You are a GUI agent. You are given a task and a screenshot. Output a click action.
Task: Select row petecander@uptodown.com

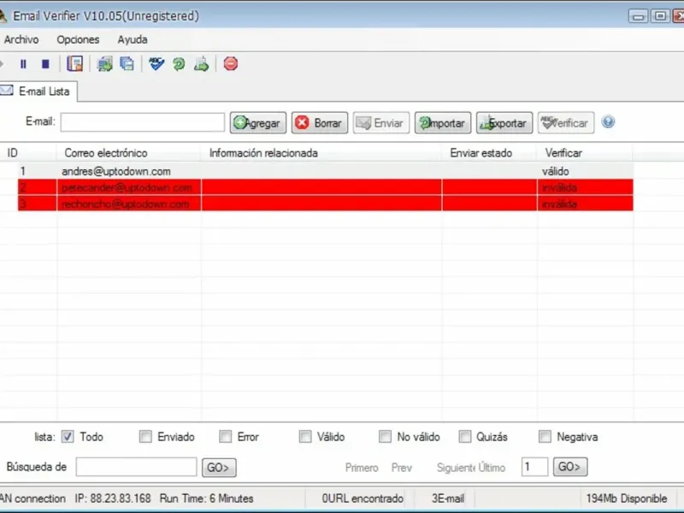pos(326,187)
